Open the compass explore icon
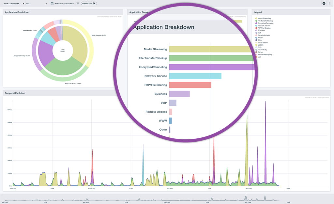 pyautogui.click(x=324, y=3)
